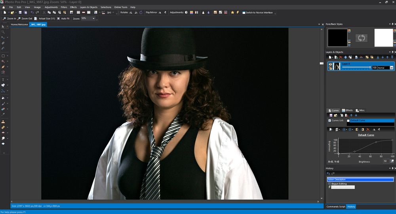
Task: Open the Fore/Back Styles panel options arrow
Action: tap(390, 24)
